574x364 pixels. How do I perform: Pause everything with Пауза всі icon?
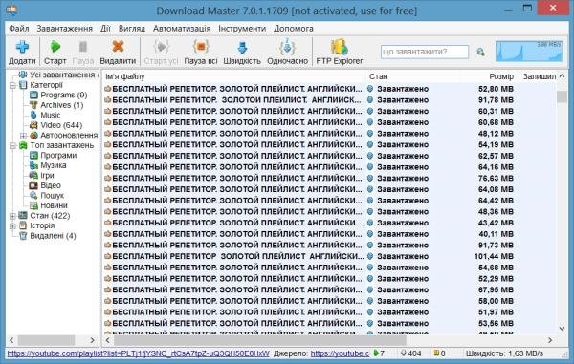tap(201, 47)
